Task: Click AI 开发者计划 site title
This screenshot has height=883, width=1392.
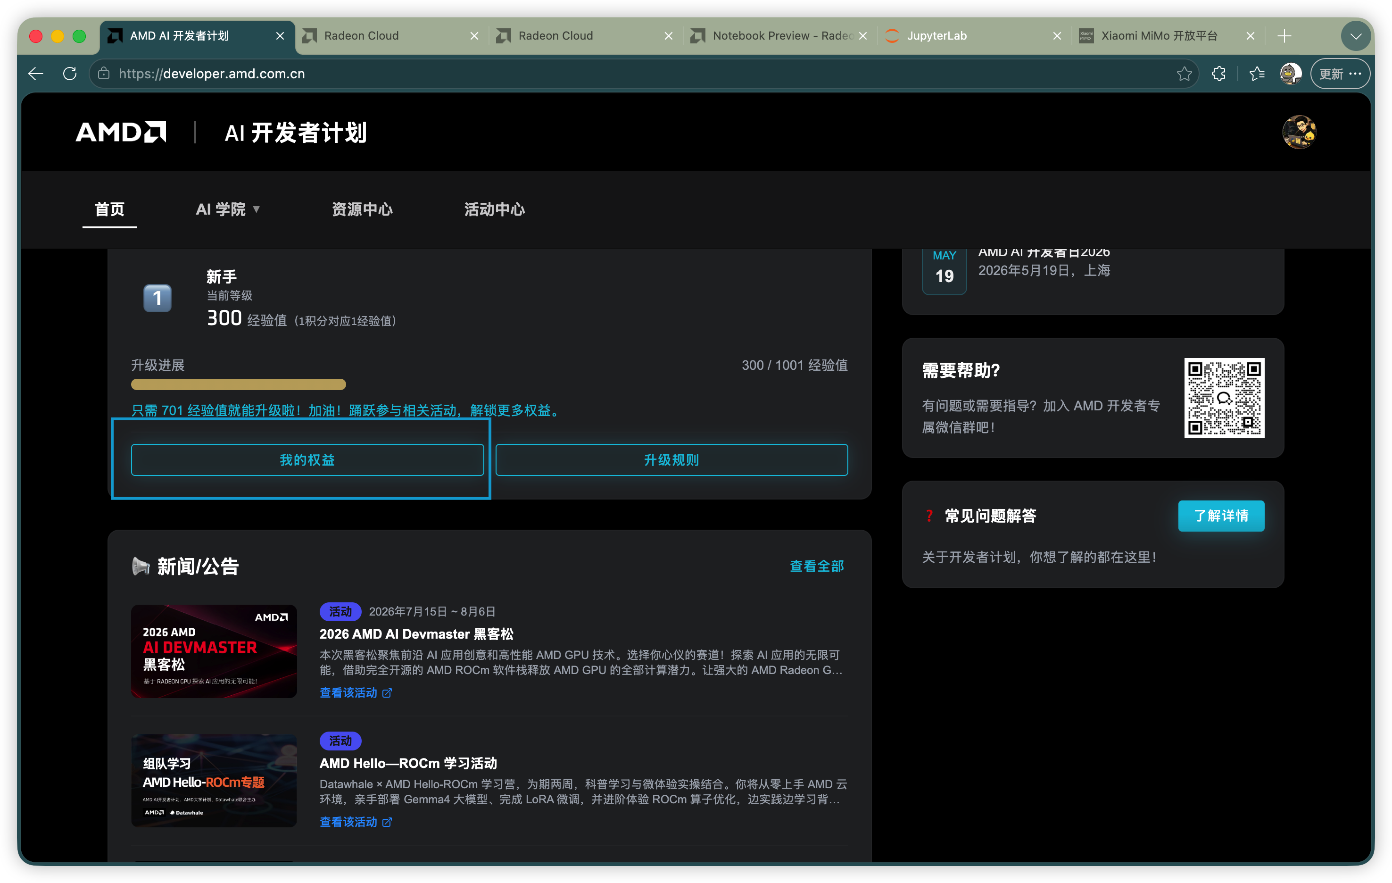Action: click(x=295, y=133)
